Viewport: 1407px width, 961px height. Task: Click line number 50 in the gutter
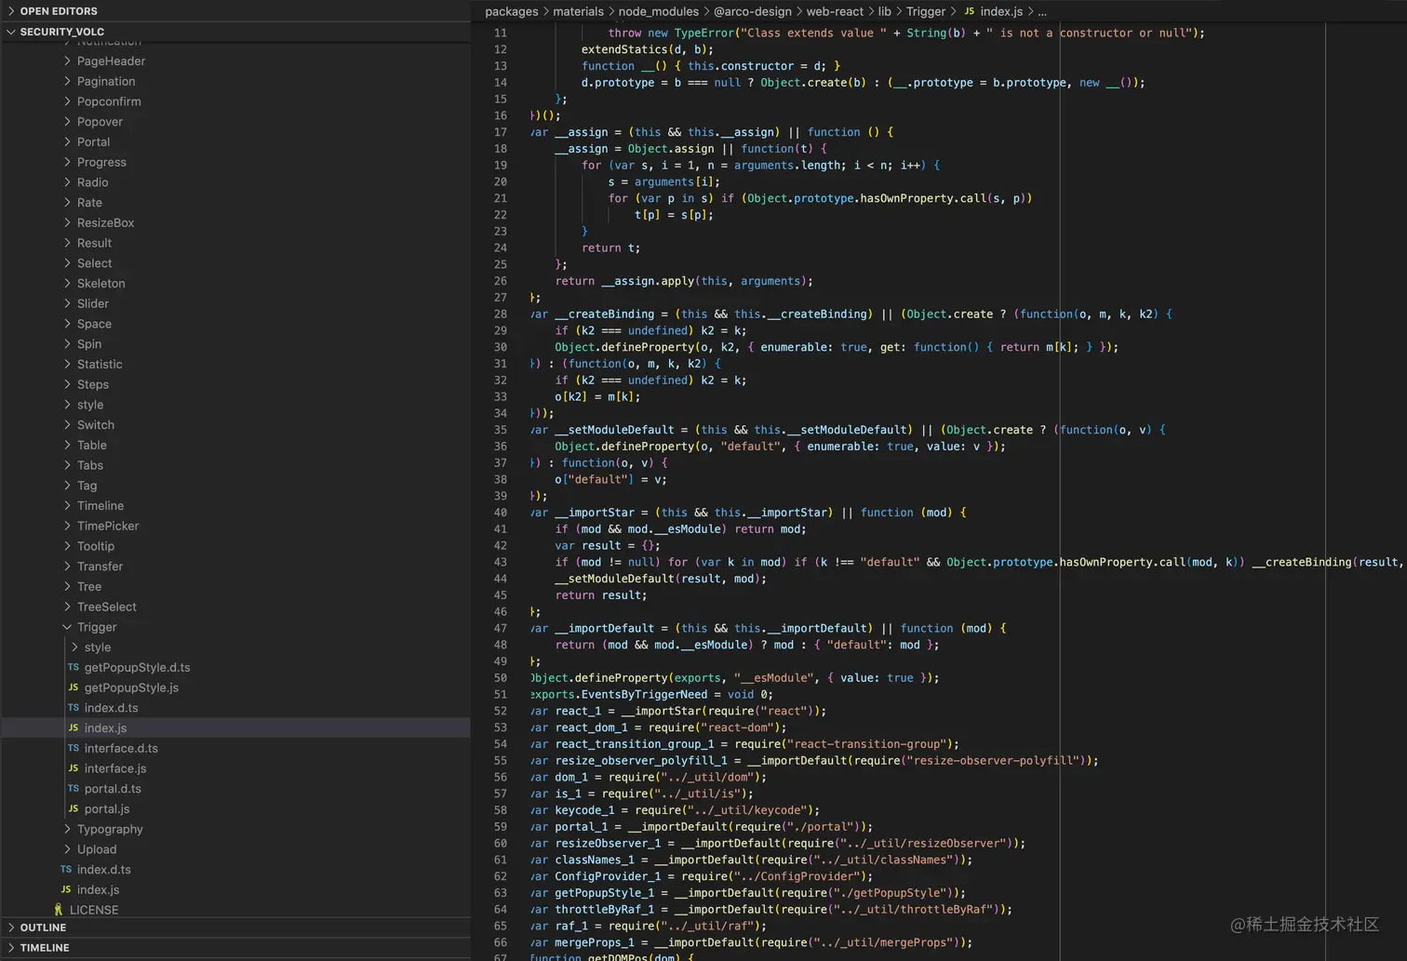click(501, 677)
